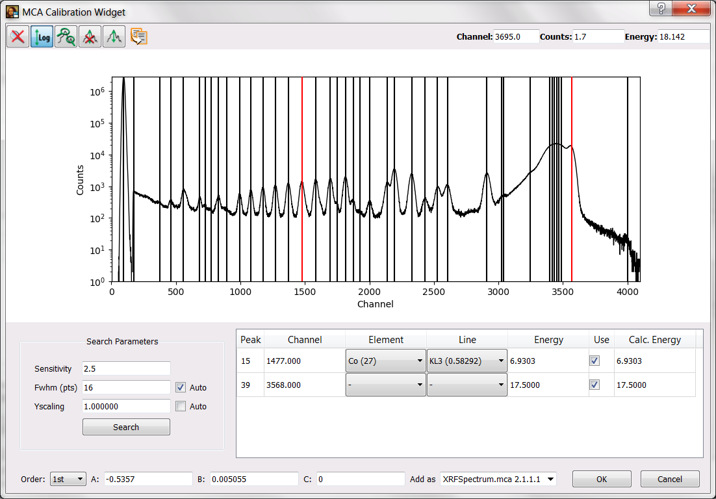
Task: Click the title bar help icon
Action: 661,8
